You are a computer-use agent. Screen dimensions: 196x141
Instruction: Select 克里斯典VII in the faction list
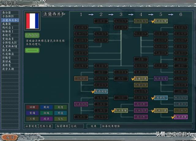10,46
